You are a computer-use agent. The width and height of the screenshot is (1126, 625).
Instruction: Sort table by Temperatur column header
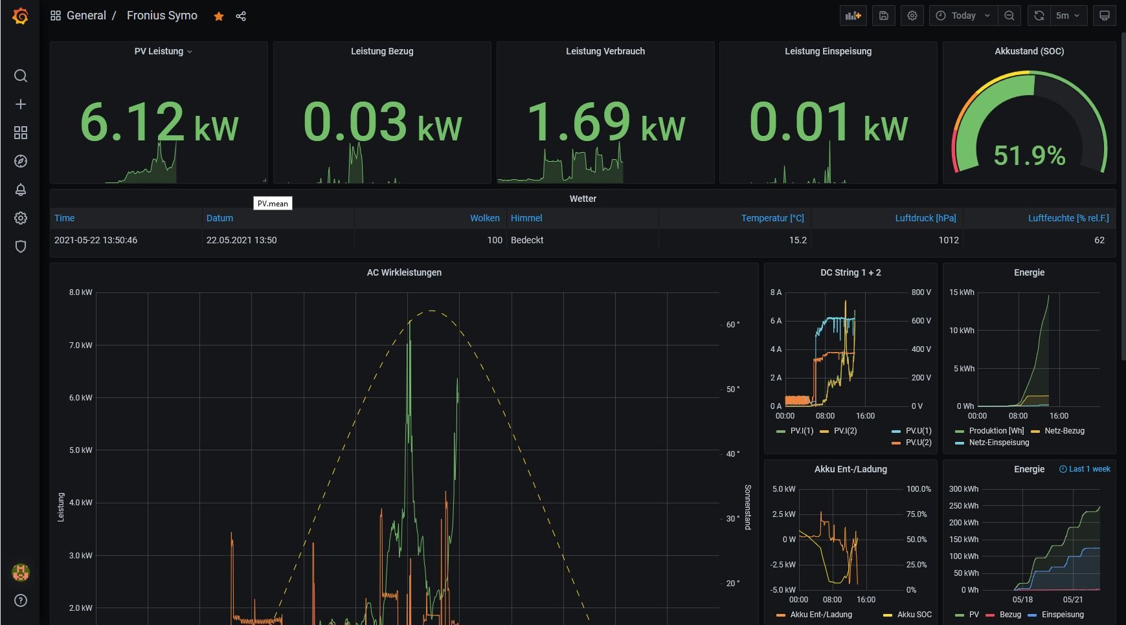pos(772,218)
